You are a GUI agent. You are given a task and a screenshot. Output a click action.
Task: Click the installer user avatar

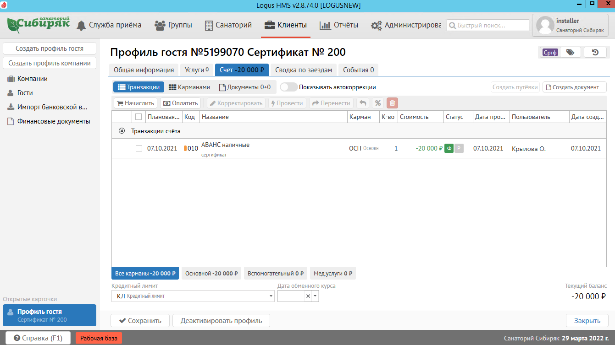[x=545, y=25]
